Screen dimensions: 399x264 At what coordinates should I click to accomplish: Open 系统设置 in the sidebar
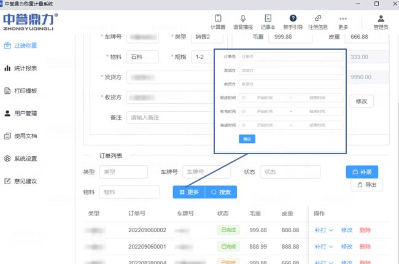pos(25,158)
